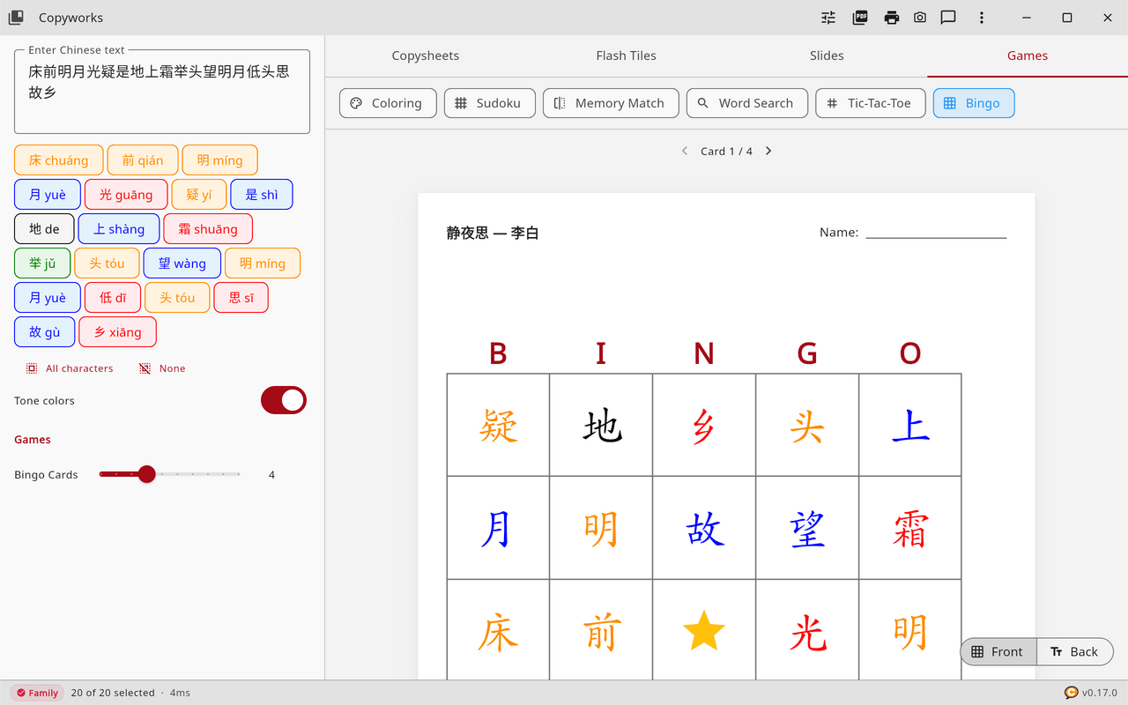Select the Coloring game button
Image resolution: width=1128 pixels, height=705 pixels.
click(388, 103)
